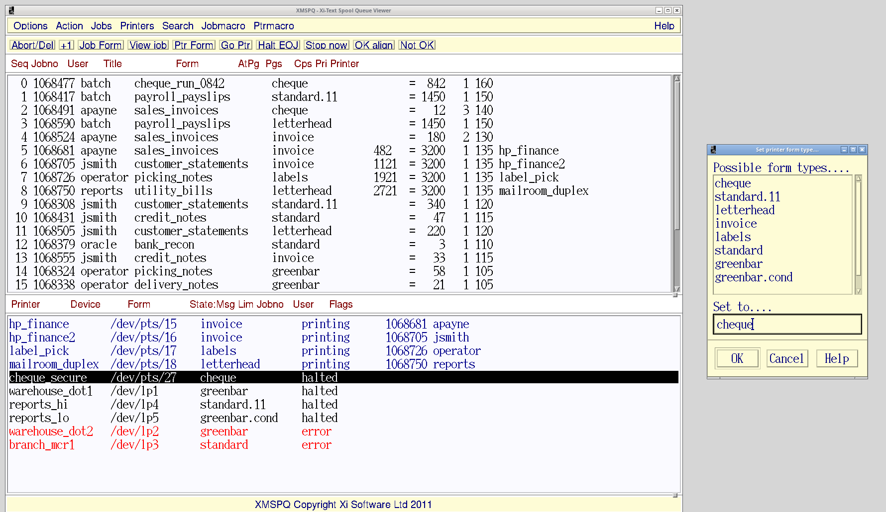
Task: Click Cancel in Set printer form dialog
Action: [x=786, y=358]
